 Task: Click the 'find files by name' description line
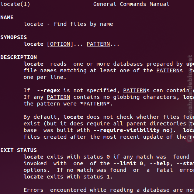(83, 24)
